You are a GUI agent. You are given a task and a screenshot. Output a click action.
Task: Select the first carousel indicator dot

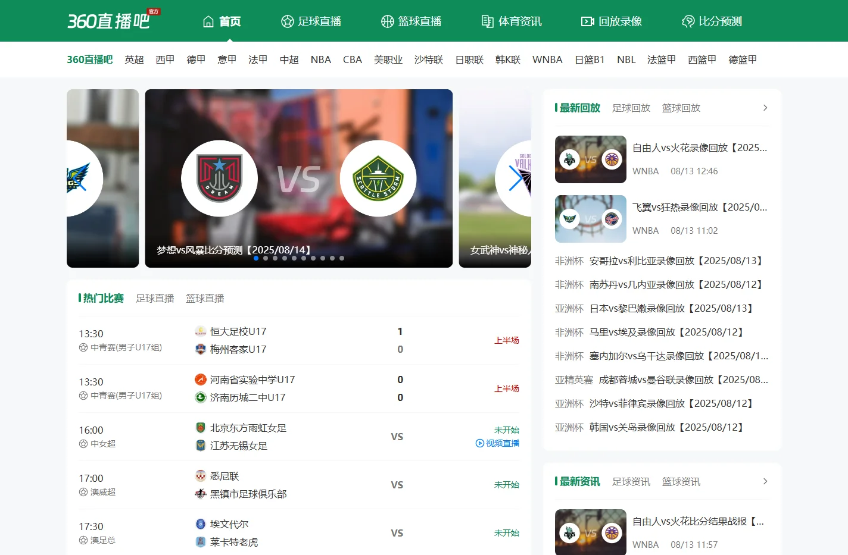pyautogui.click(x=256, y=258)
